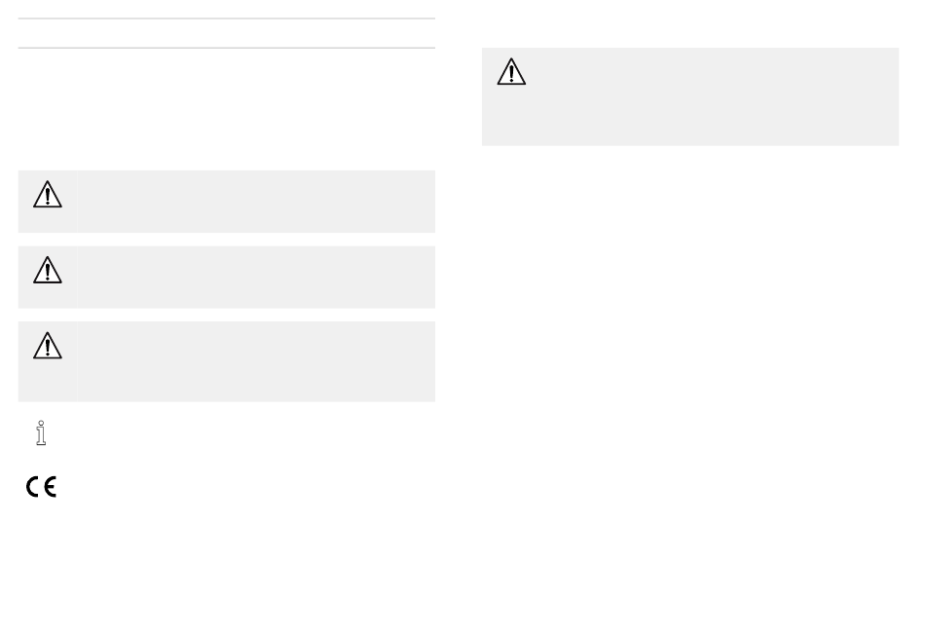Click the white gap between first and second warning boxes
This screenshot has width=925, height=635.
pos(227,240)
